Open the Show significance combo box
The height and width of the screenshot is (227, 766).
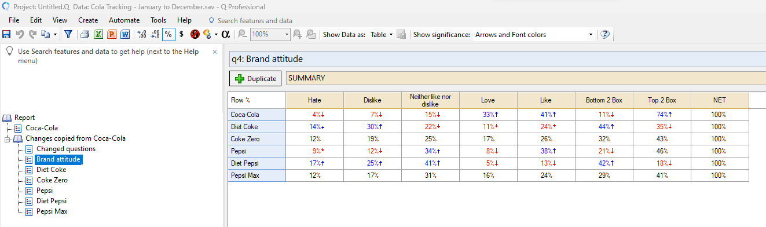(534, 34)
